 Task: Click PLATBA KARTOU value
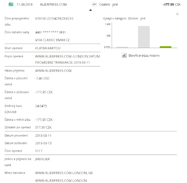(48, 48)
